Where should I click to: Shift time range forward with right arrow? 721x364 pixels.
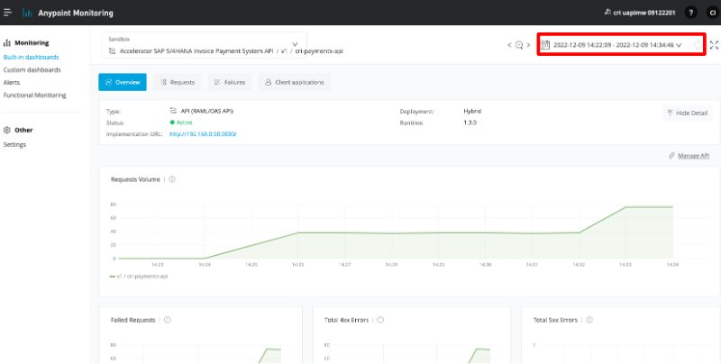click(529, 45)
